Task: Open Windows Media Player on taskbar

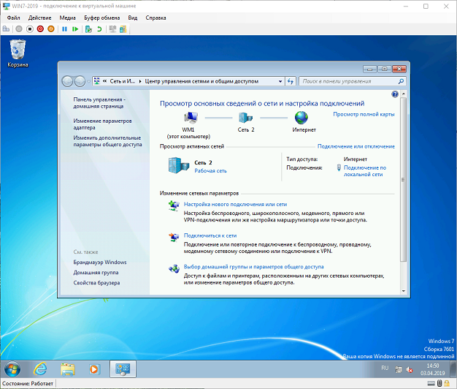Action: coord(93,369)
